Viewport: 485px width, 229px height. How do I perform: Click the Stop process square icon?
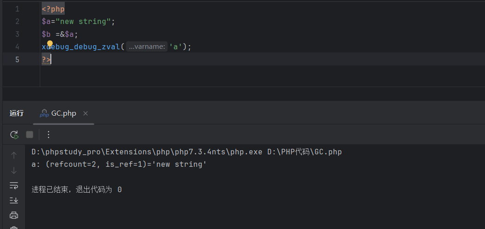30,135
